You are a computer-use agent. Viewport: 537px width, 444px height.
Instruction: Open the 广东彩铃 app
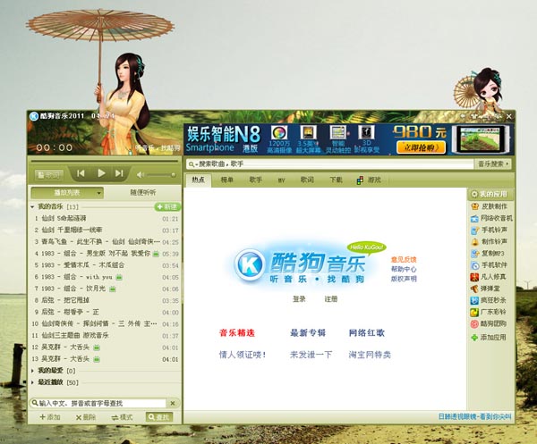(x=489, y=312)
